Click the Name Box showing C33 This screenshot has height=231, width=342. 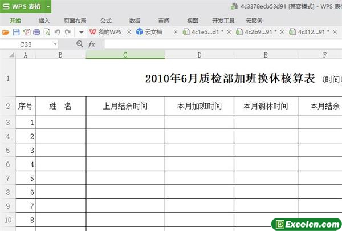[x=26, y=44]
